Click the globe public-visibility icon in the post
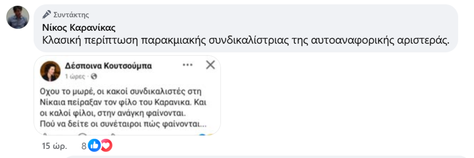Viewport: 474px width, 158px height. pyautogui.click(x=93, y=76)
